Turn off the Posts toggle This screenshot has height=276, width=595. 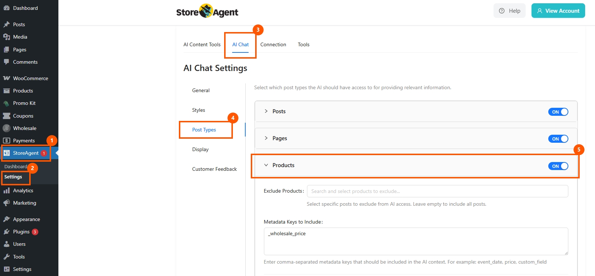coord(558,112)
